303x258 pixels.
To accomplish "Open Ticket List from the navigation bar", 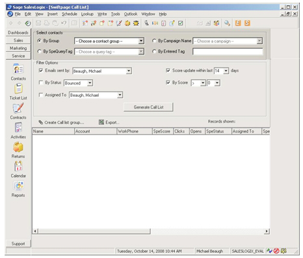I will pyautogui.click(x=18, y=92).
